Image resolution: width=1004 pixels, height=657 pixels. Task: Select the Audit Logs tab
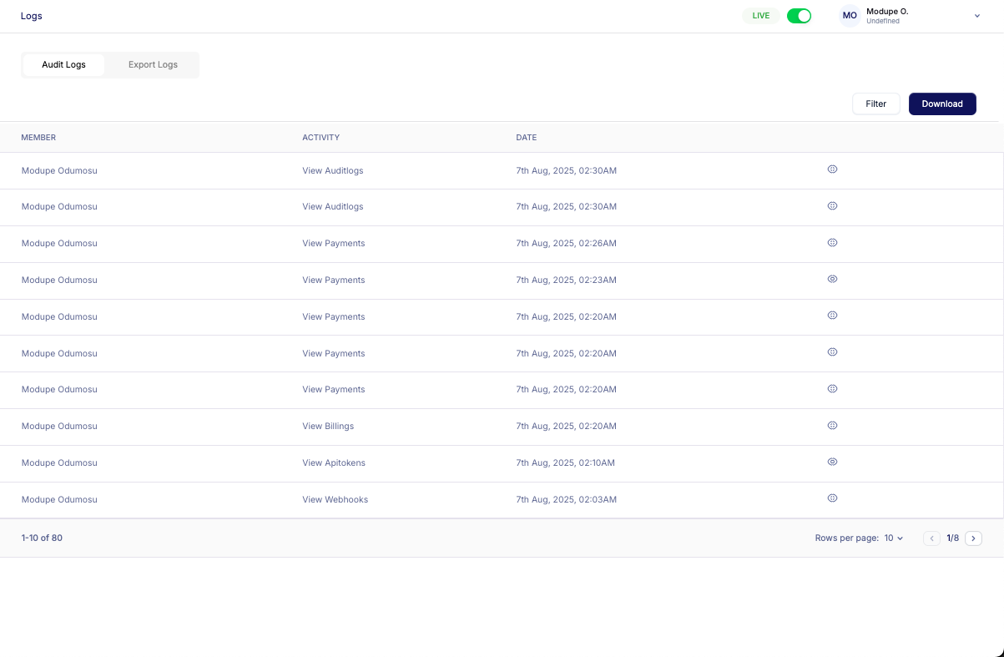(63, 65)
